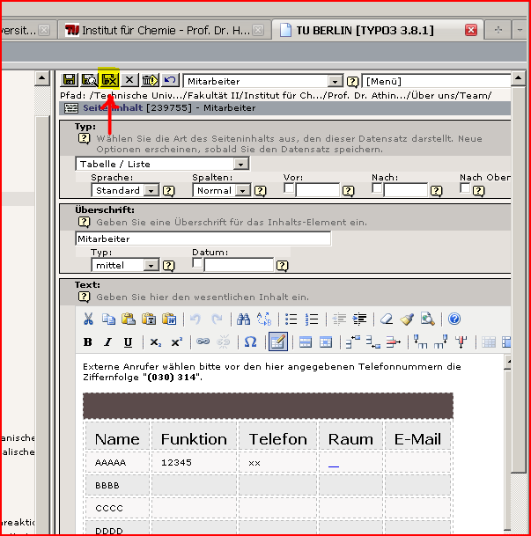531x536 pixels.
Task: Save the document with the floppy icon
Action: [69, 80]
